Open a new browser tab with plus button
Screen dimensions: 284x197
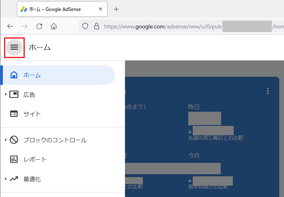click(x=116, y=9)
